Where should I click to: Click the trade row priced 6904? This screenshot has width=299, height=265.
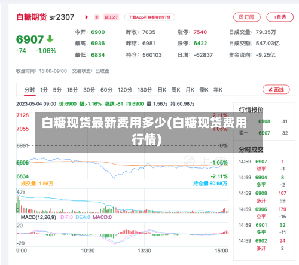click(x=263, y=181)
